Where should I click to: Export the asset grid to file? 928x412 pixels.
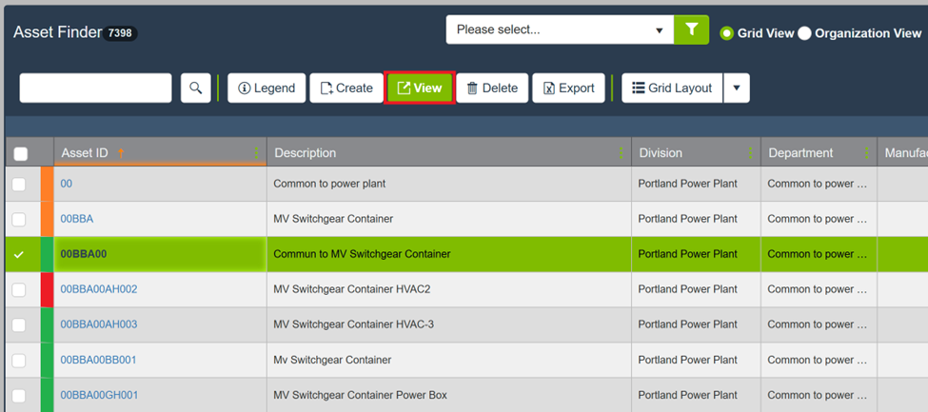[x=568, y=88]
